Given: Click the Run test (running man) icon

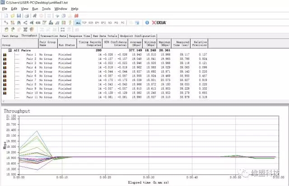Looking at the screenshot, I should pos(34,15).
